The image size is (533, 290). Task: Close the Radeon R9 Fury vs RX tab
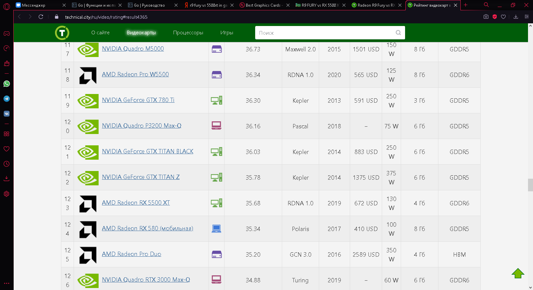point(400,5)
